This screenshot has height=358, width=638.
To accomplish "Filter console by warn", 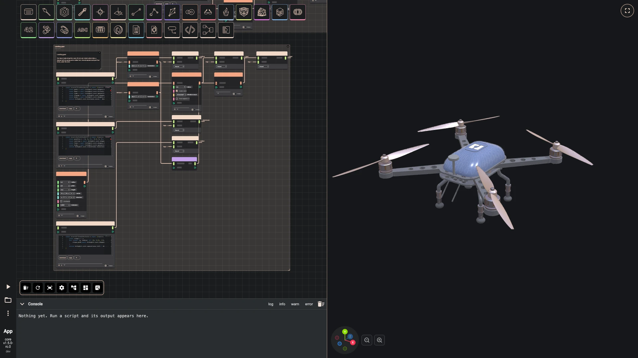I will (295, 304).
